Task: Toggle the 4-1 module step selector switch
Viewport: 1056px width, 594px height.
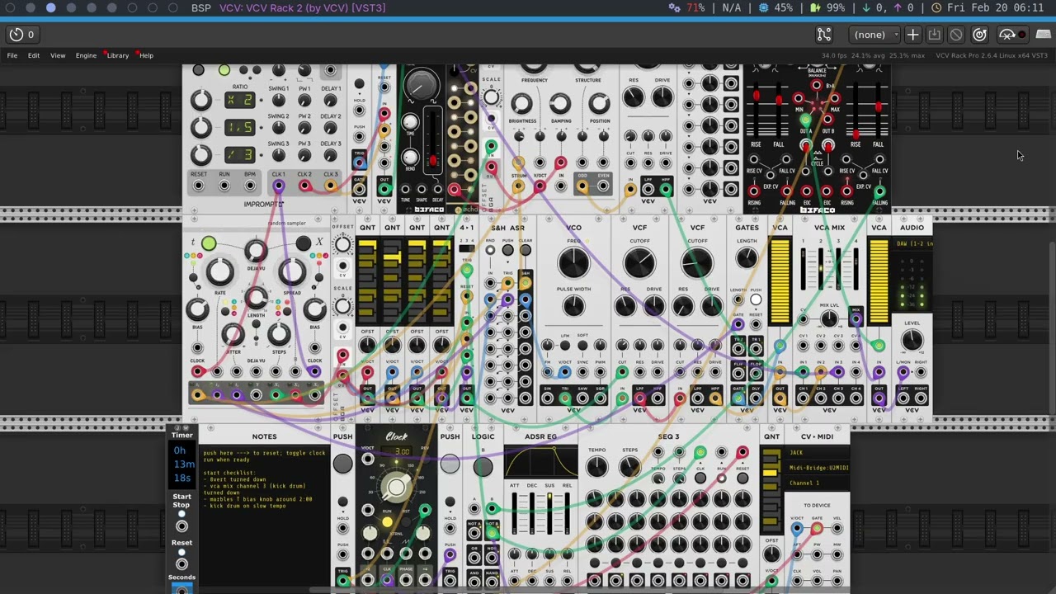Action: 467,248
